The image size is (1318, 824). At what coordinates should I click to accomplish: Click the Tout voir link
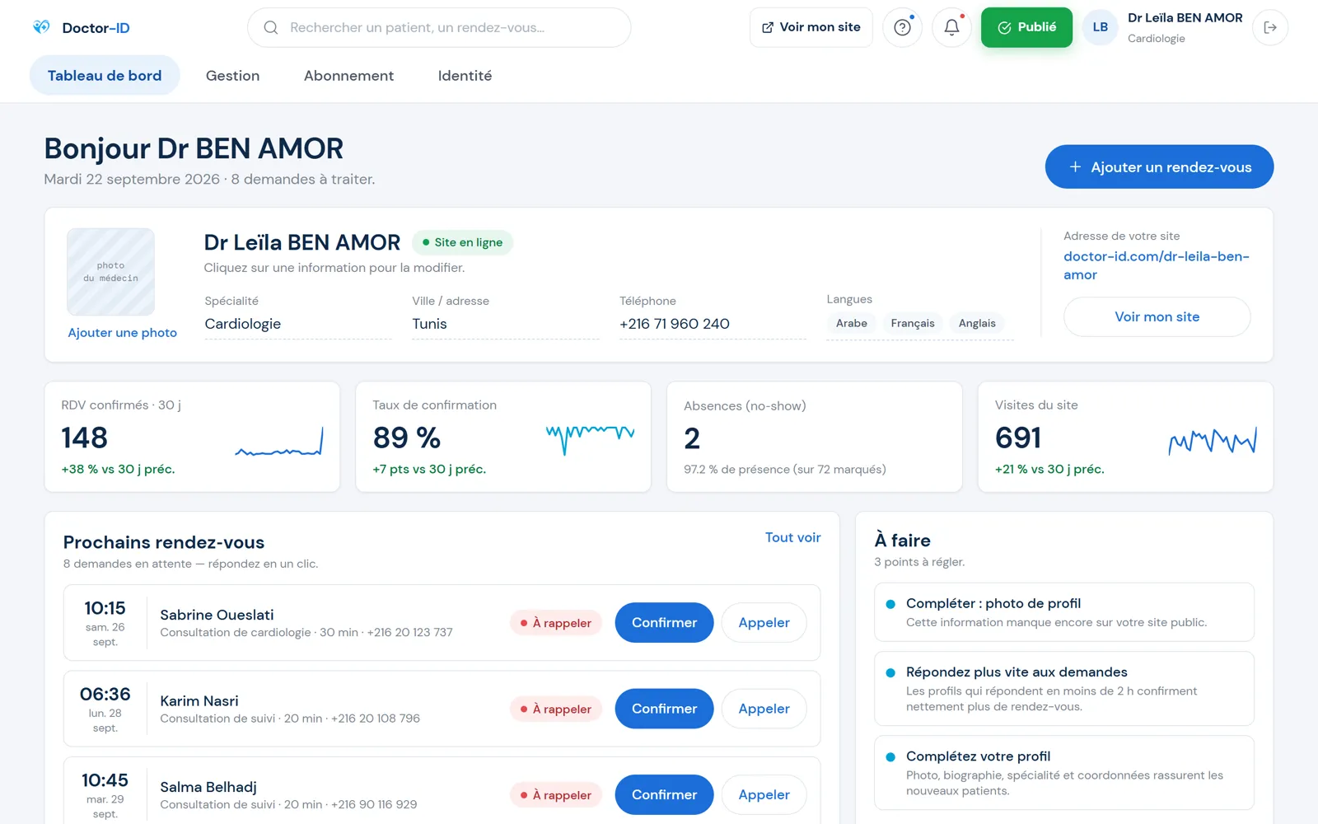[792, 537]
